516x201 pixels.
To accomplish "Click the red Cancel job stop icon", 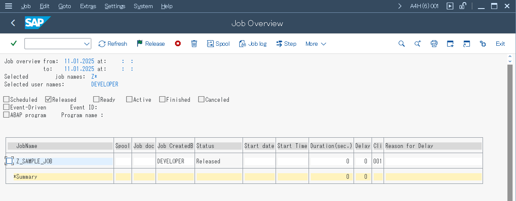I will coord(178,44).
